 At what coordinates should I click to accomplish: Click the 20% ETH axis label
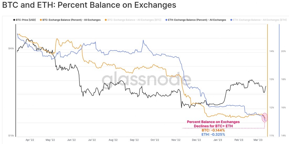(x=283, y=51)
